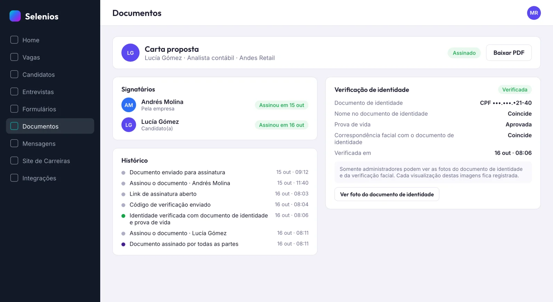Click the Site de Carreiras icon

[14, 160]
